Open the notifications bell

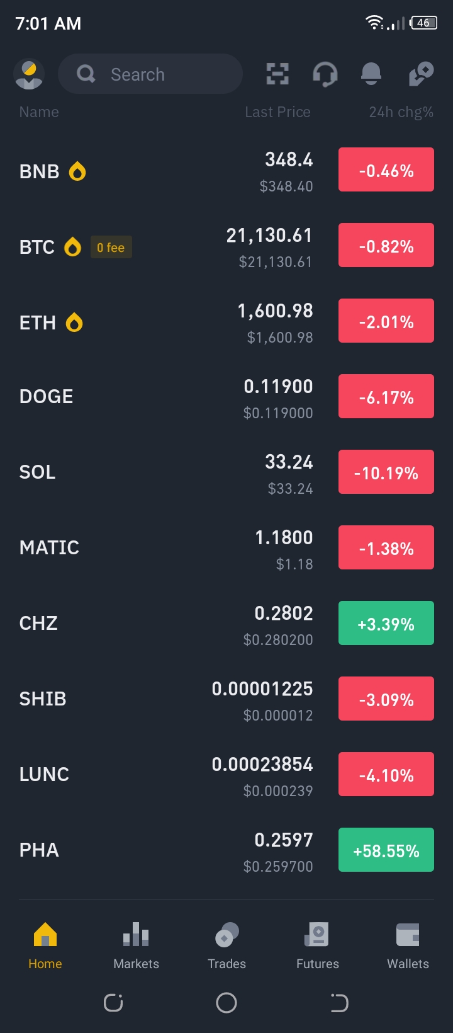(x=371, y=74)
